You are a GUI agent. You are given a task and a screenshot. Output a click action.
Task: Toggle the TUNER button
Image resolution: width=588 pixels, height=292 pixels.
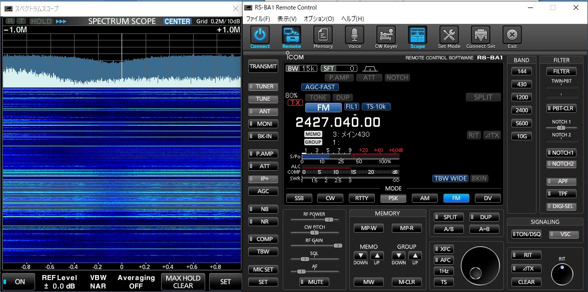[263, 86]
